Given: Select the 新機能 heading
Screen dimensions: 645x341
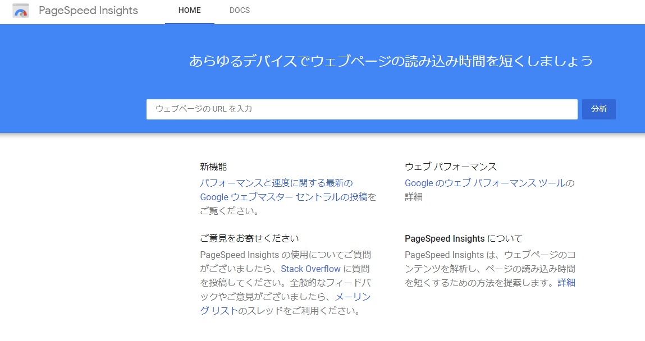Looking at the screenshot, I should 213,167.
